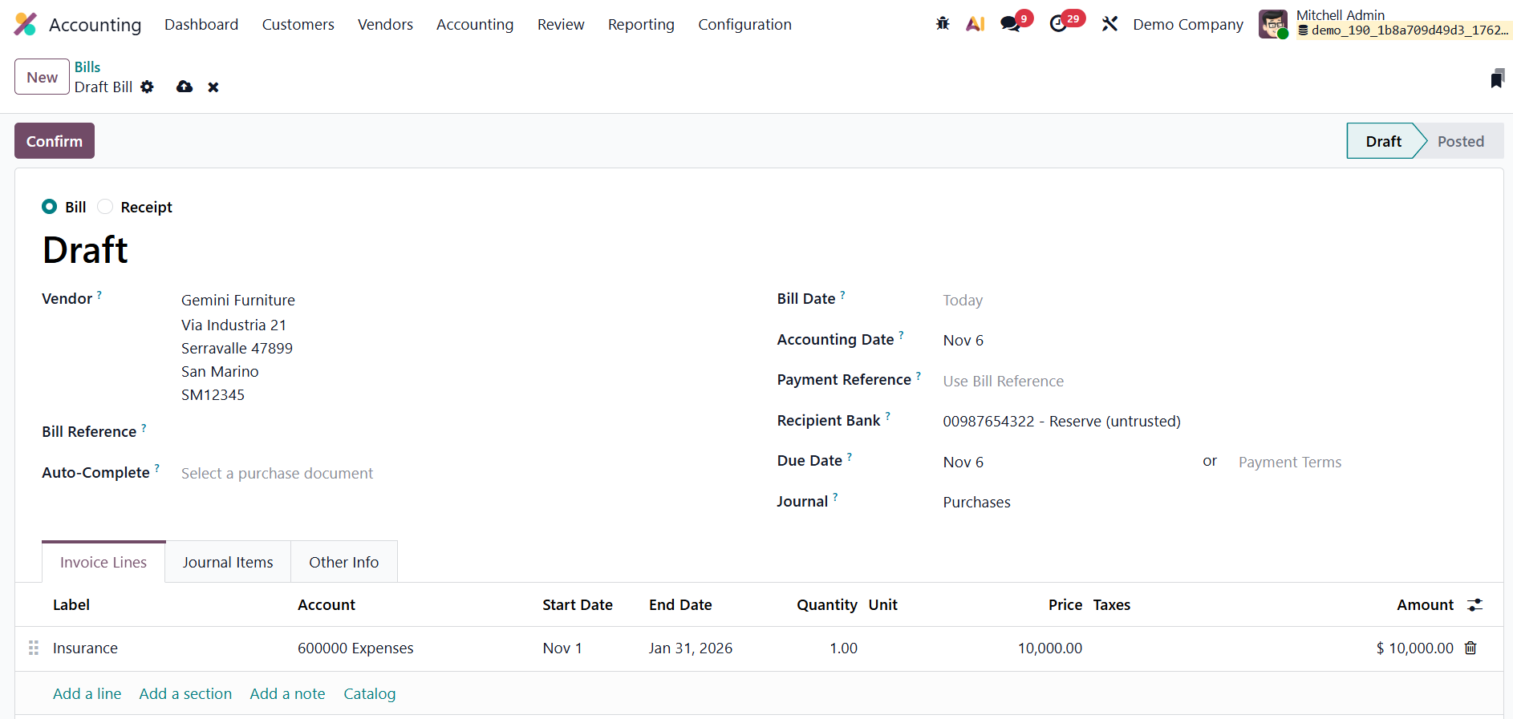Open the Reporting menu
Viewport: 1513px width, 719px height.
(641, 25)
